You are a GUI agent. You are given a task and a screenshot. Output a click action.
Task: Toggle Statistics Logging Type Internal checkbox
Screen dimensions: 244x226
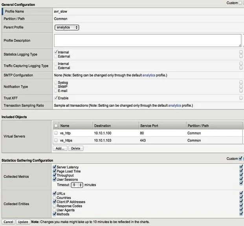tap(56, 52)
